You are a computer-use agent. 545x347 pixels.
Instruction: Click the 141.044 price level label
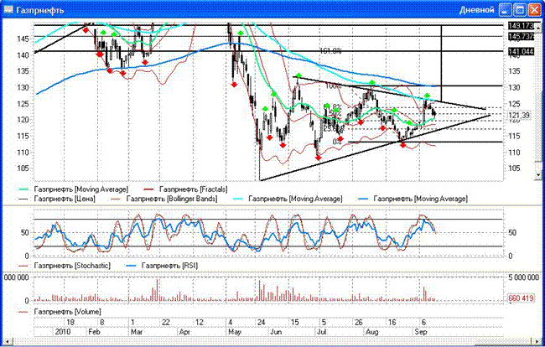coord(521,52)
